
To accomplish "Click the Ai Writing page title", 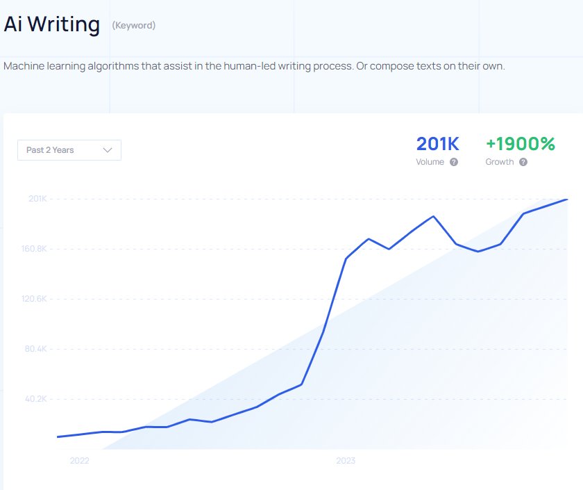I will 52,25.
